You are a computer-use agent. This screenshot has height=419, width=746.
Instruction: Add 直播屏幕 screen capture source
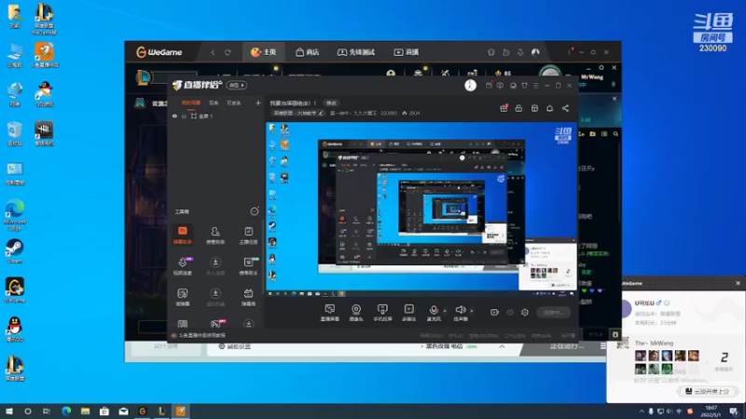(x=330, y=313)
